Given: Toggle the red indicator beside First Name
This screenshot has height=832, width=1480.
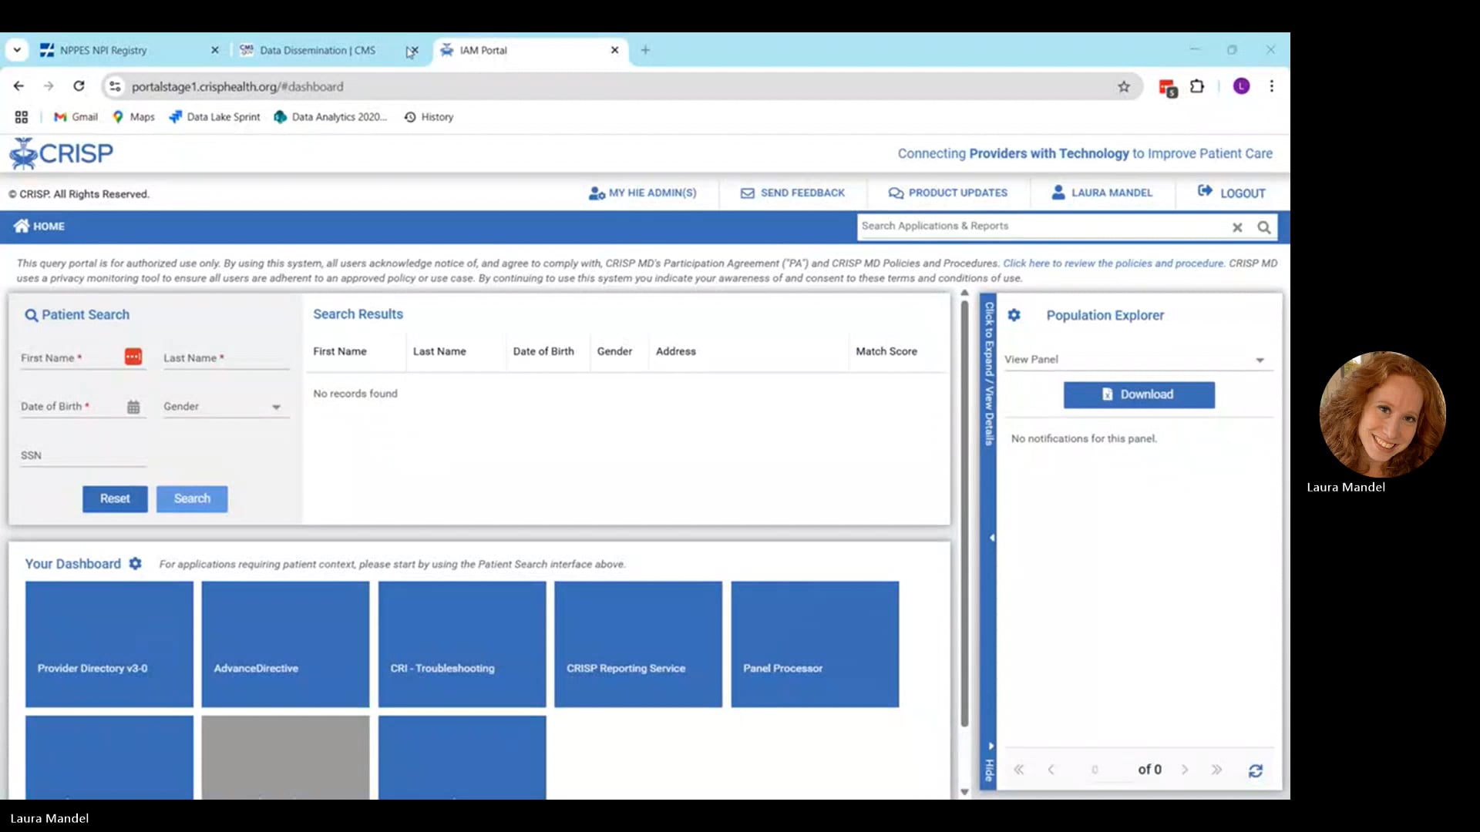Looking at the screenshot, I should click(x=133, y=357).
